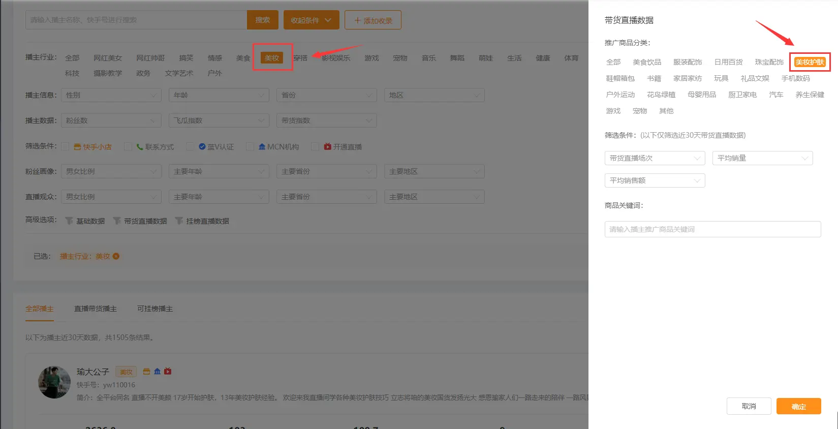Switch to the 直播带货播主 tab
Screen dimensions: 838x429
coord(96,309)
